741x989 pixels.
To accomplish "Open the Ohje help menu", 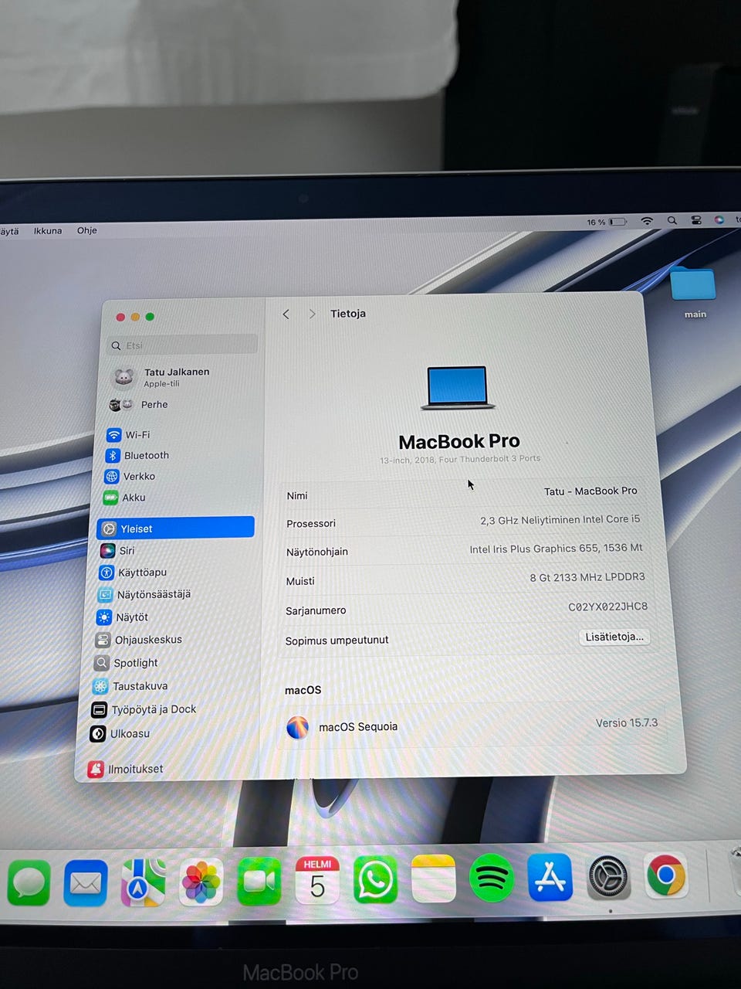I will (x=87, y=230).
